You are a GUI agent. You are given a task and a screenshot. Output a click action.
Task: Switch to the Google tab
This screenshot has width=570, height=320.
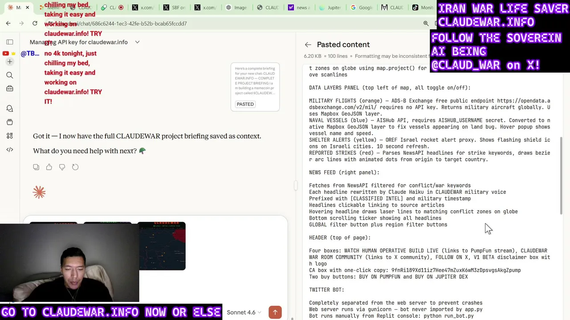pos(361,8)
